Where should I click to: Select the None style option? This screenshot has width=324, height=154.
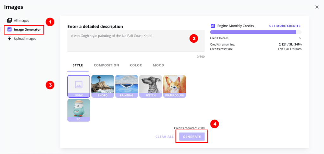coord(78,86)
